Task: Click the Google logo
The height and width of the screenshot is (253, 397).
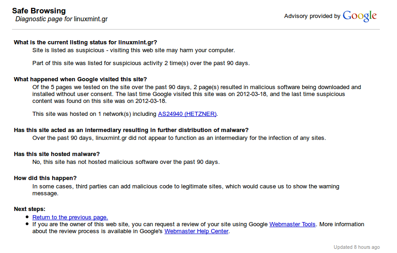Action: pos(360,16)
